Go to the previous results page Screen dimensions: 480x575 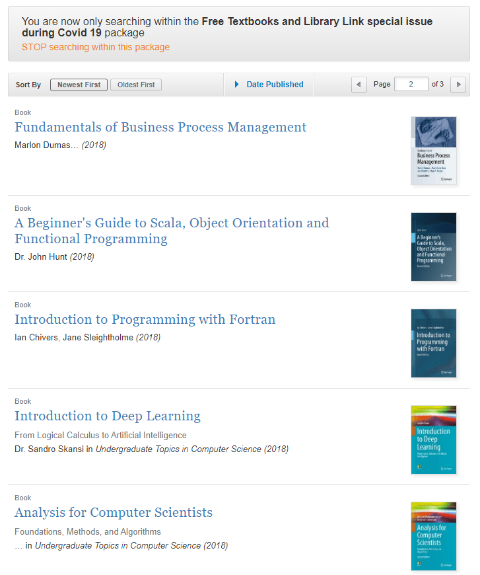359,85
